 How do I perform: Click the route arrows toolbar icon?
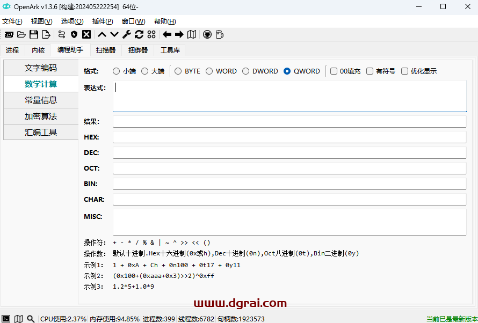[62, 34]
